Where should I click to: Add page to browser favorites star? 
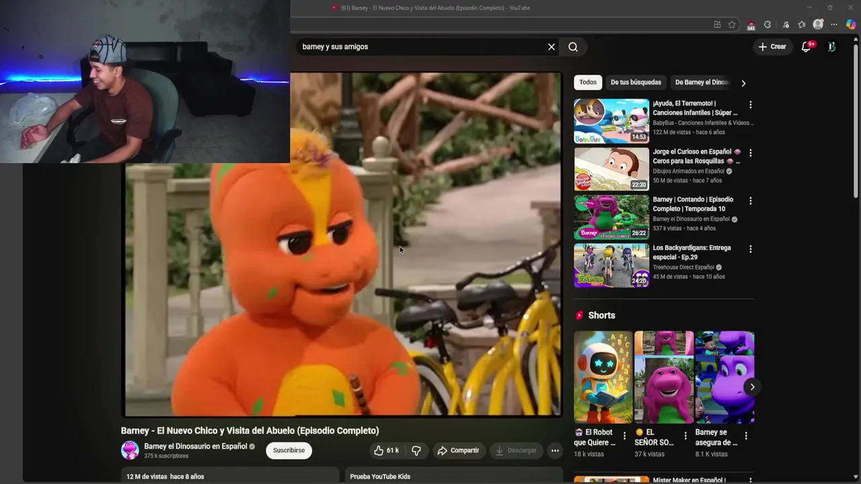[x=732, y=25]
